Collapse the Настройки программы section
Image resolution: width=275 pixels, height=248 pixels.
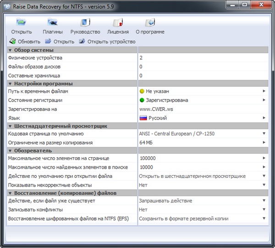(x=11, y=83)
